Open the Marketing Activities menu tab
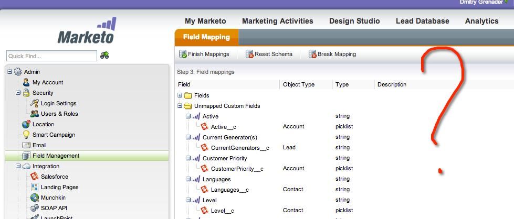 [277, 21]
